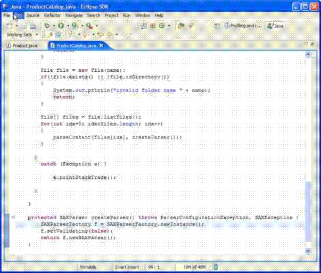This screenshot has width=321, height=273.
Task: Open the Navigate menu
Action: (x=73, y=15)
